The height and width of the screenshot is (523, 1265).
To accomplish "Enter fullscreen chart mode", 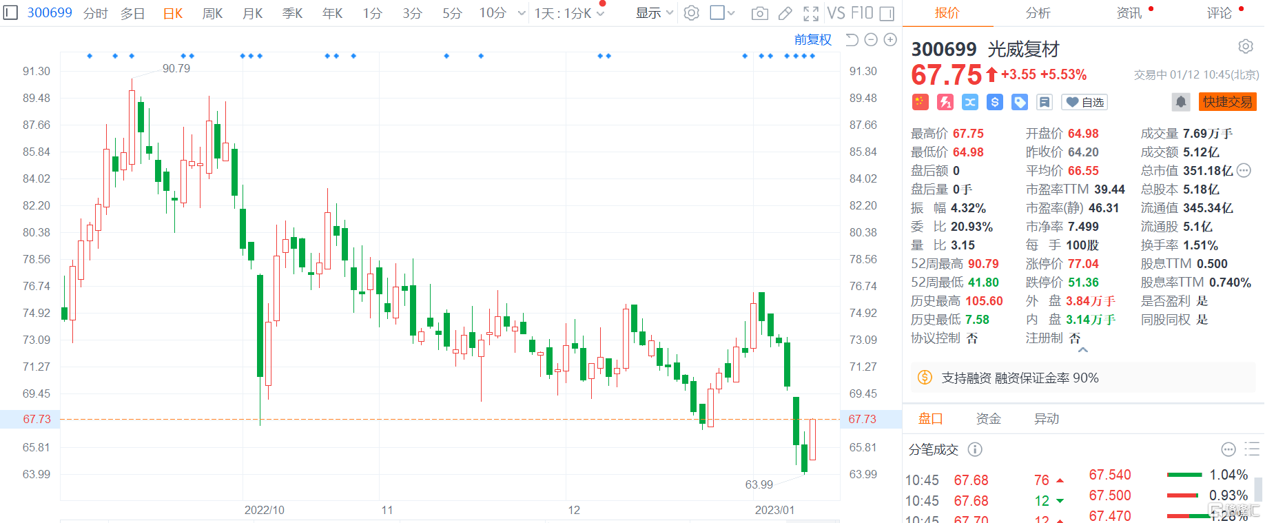I will pyautogui.click(x=811, y=13).
